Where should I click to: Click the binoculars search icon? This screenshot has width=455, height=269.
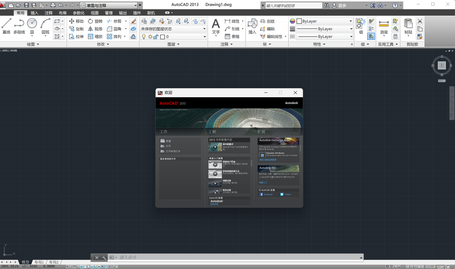pyautogui.click(x=327, y=5)
